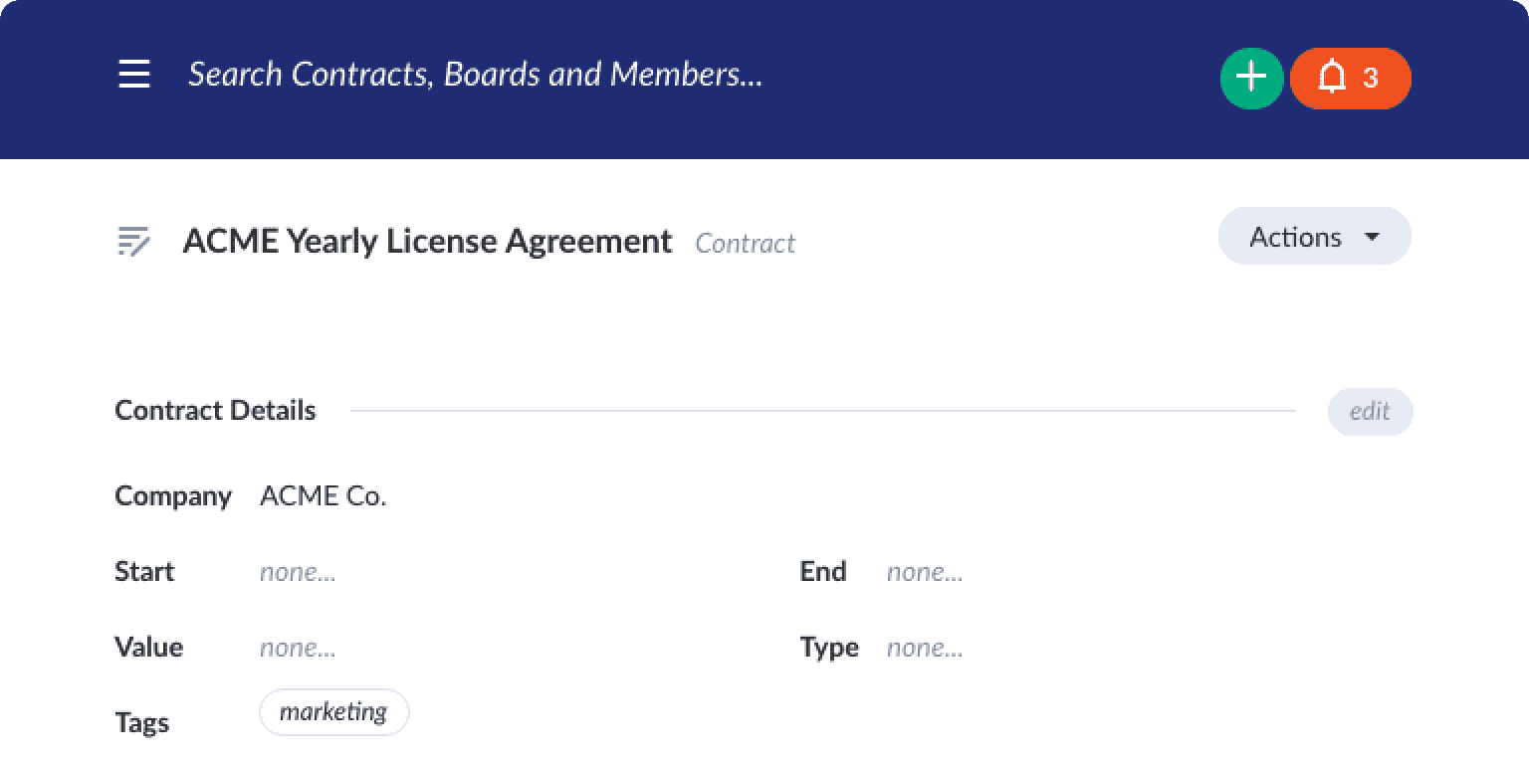Open the hamburger navigation menu

[133, 75]
